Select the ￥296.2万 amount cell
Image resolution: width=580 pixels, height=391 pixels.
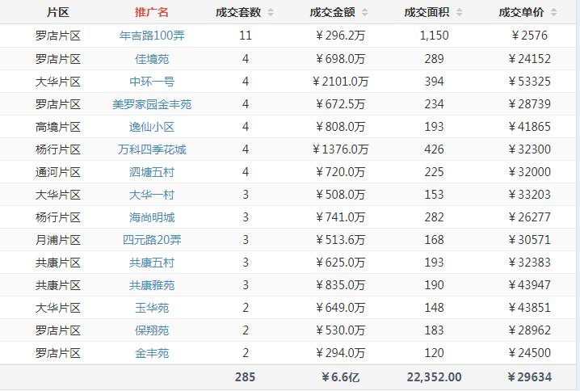coord(340,36)
